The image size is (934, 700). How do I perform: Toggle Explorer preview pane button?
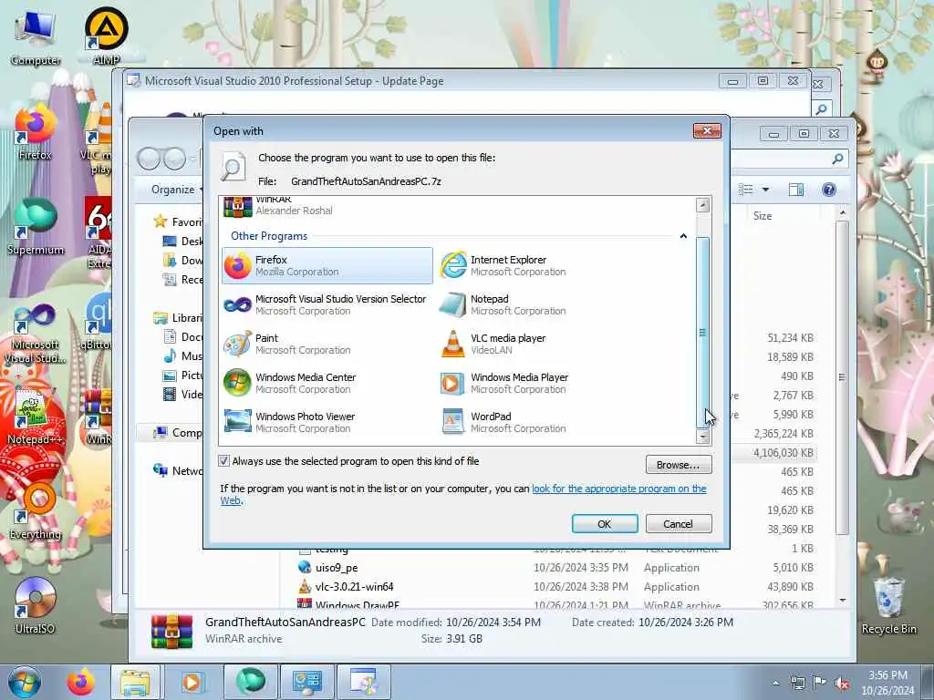point(795,190)
